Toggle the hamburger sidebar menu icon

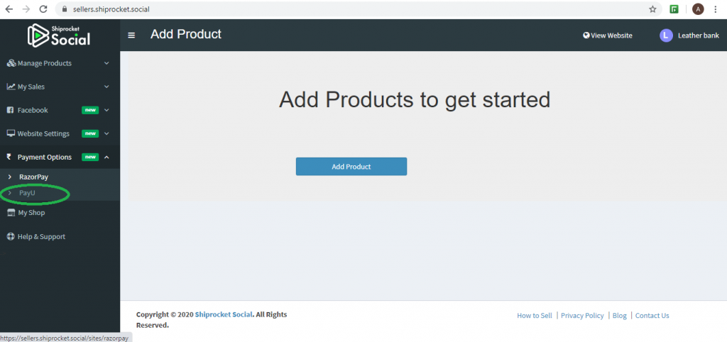click(131, 35)
